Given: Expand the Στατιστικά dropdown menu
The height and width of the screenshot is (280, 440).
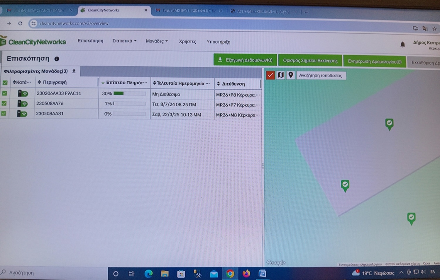Looking at the screenshot, I should [124, 41].
